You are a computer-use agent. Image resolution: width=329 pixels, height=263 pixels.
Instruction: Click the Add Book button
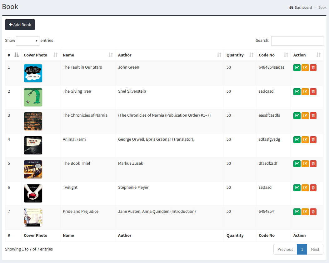click(x=20, y=24)
